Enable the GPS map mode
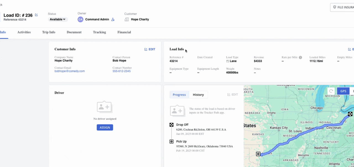 tap(343, 91)
